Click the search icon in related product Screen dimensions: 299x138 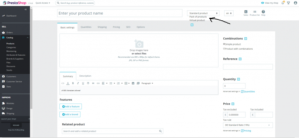tap(161, 131)
